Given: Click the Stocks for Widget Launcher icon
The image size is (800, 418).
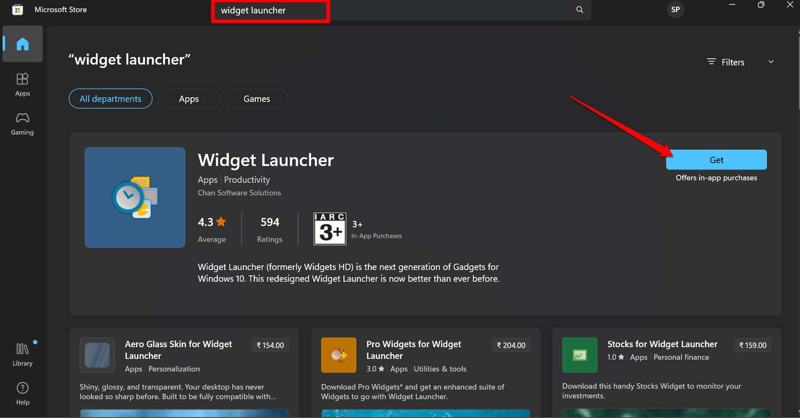Looking at the screenshot, I should (580, 355).
